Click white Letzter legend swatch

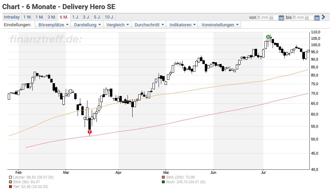(10, 177)
